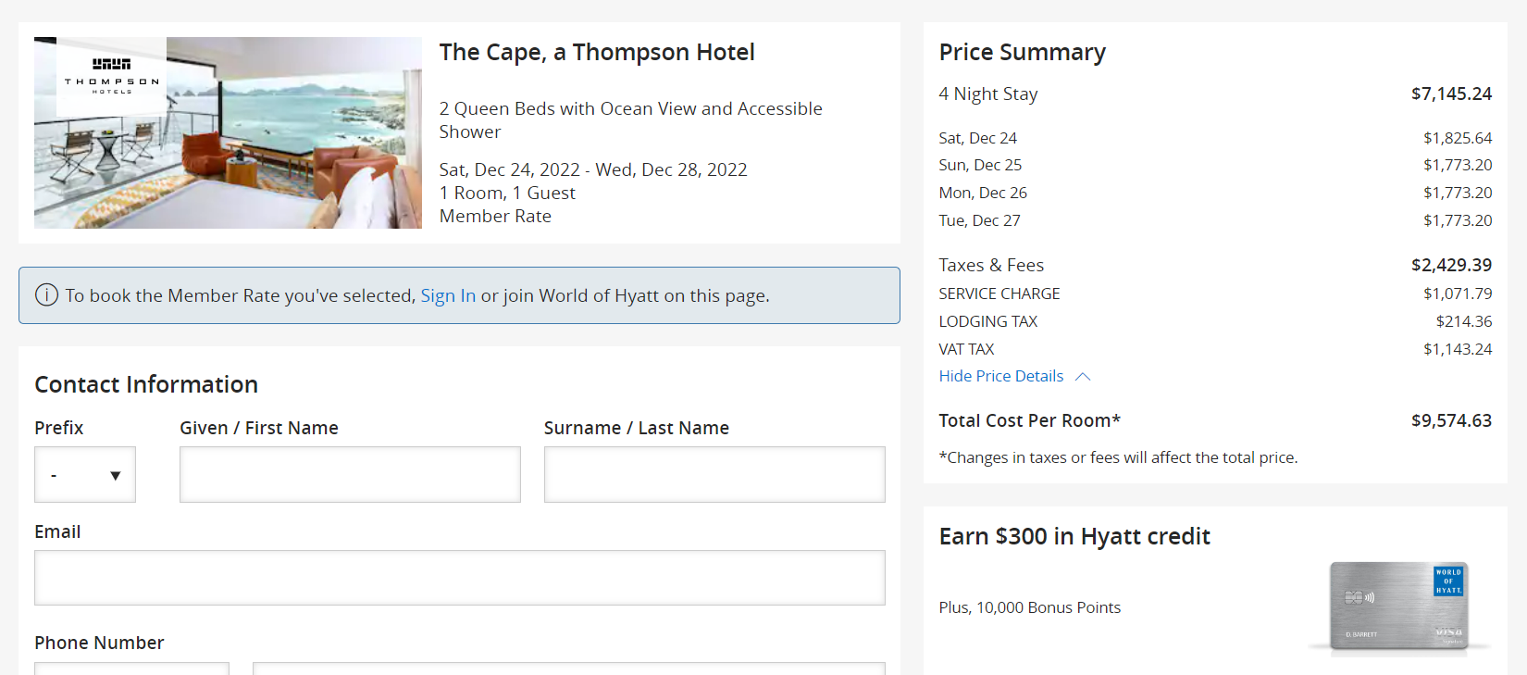Click the World of Hyatt credit card image
The image size is (1527, 675).
pyautogui.click(x=1399, y=606)
